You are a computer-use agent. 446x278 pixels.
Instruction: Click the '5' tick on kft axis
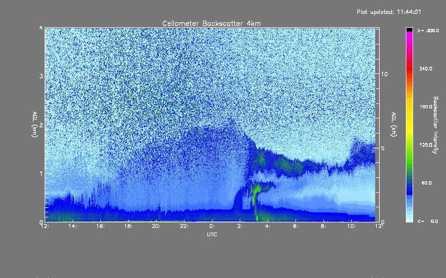point(382,148)
